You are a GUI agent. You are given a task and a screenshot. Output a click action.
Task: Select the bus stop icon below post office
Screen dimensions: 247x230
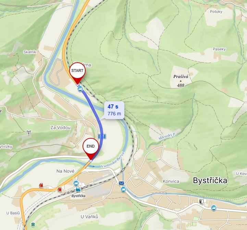(123, 189)
